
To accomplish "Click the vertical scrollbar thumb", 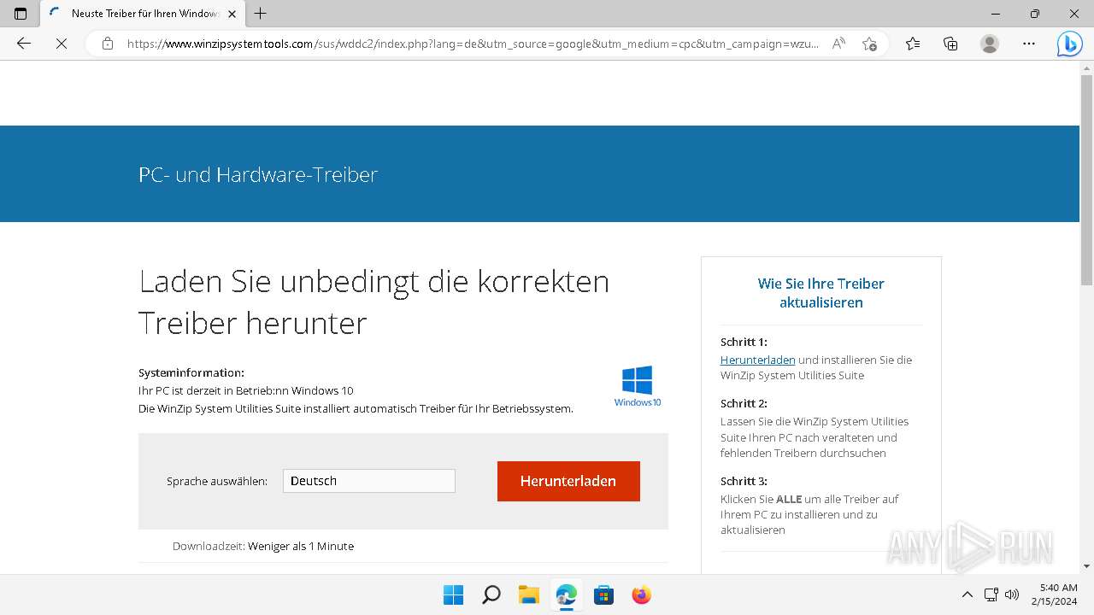I will [x=1086, y=179].
